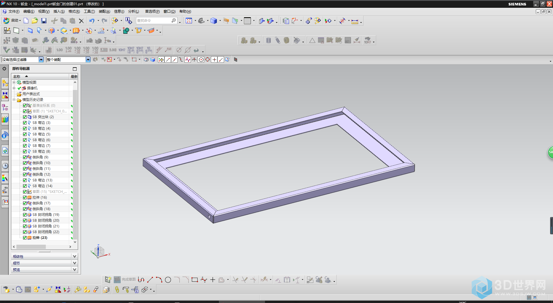The image size is (553, 303).
Task: Open a file with the folder icon
Action: pos(35,21)
